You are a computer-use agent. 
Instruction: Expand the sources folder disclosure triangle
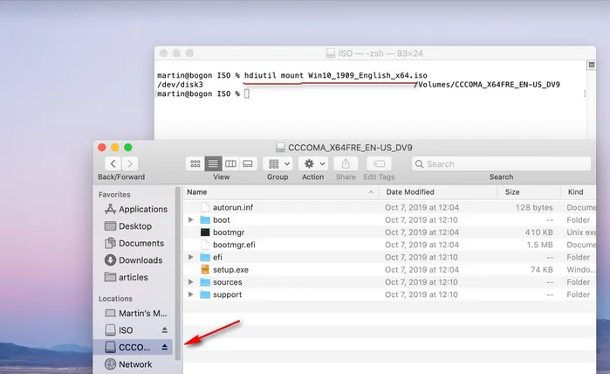(191, 282)
